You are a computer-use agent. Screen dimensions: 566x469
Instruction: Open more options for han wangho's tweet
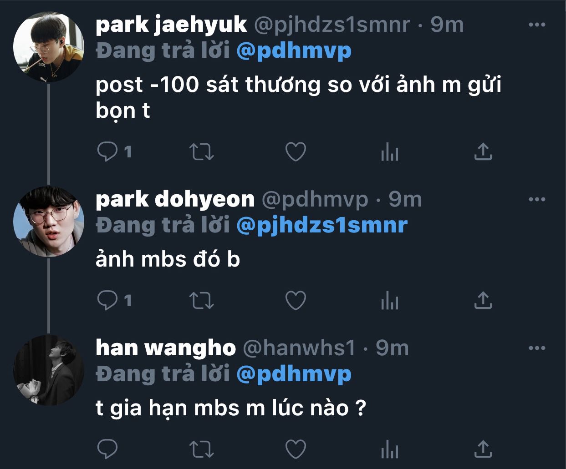(x=537, y=348)
